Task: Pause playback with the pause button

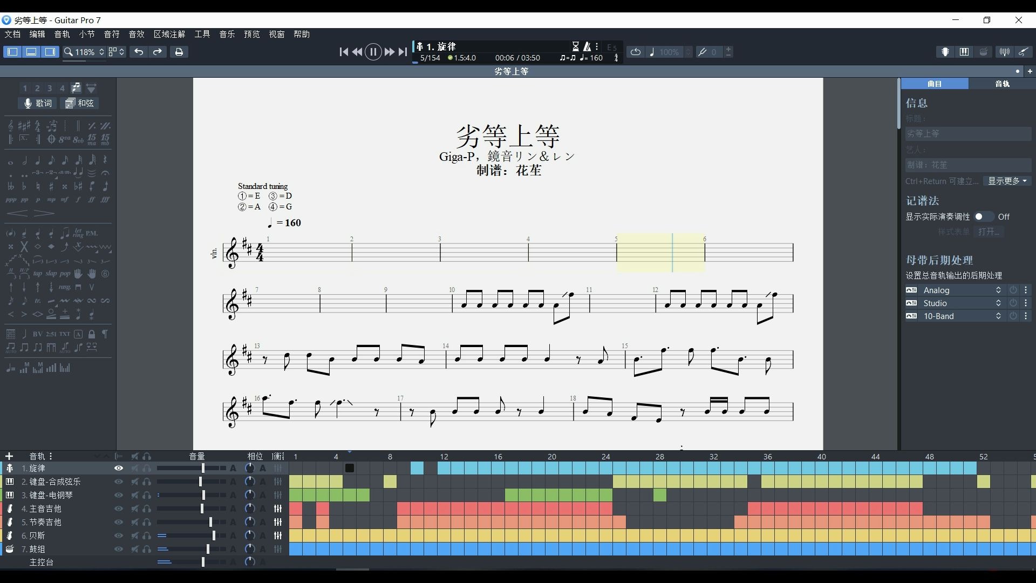Action: click(x=373, y=52)
